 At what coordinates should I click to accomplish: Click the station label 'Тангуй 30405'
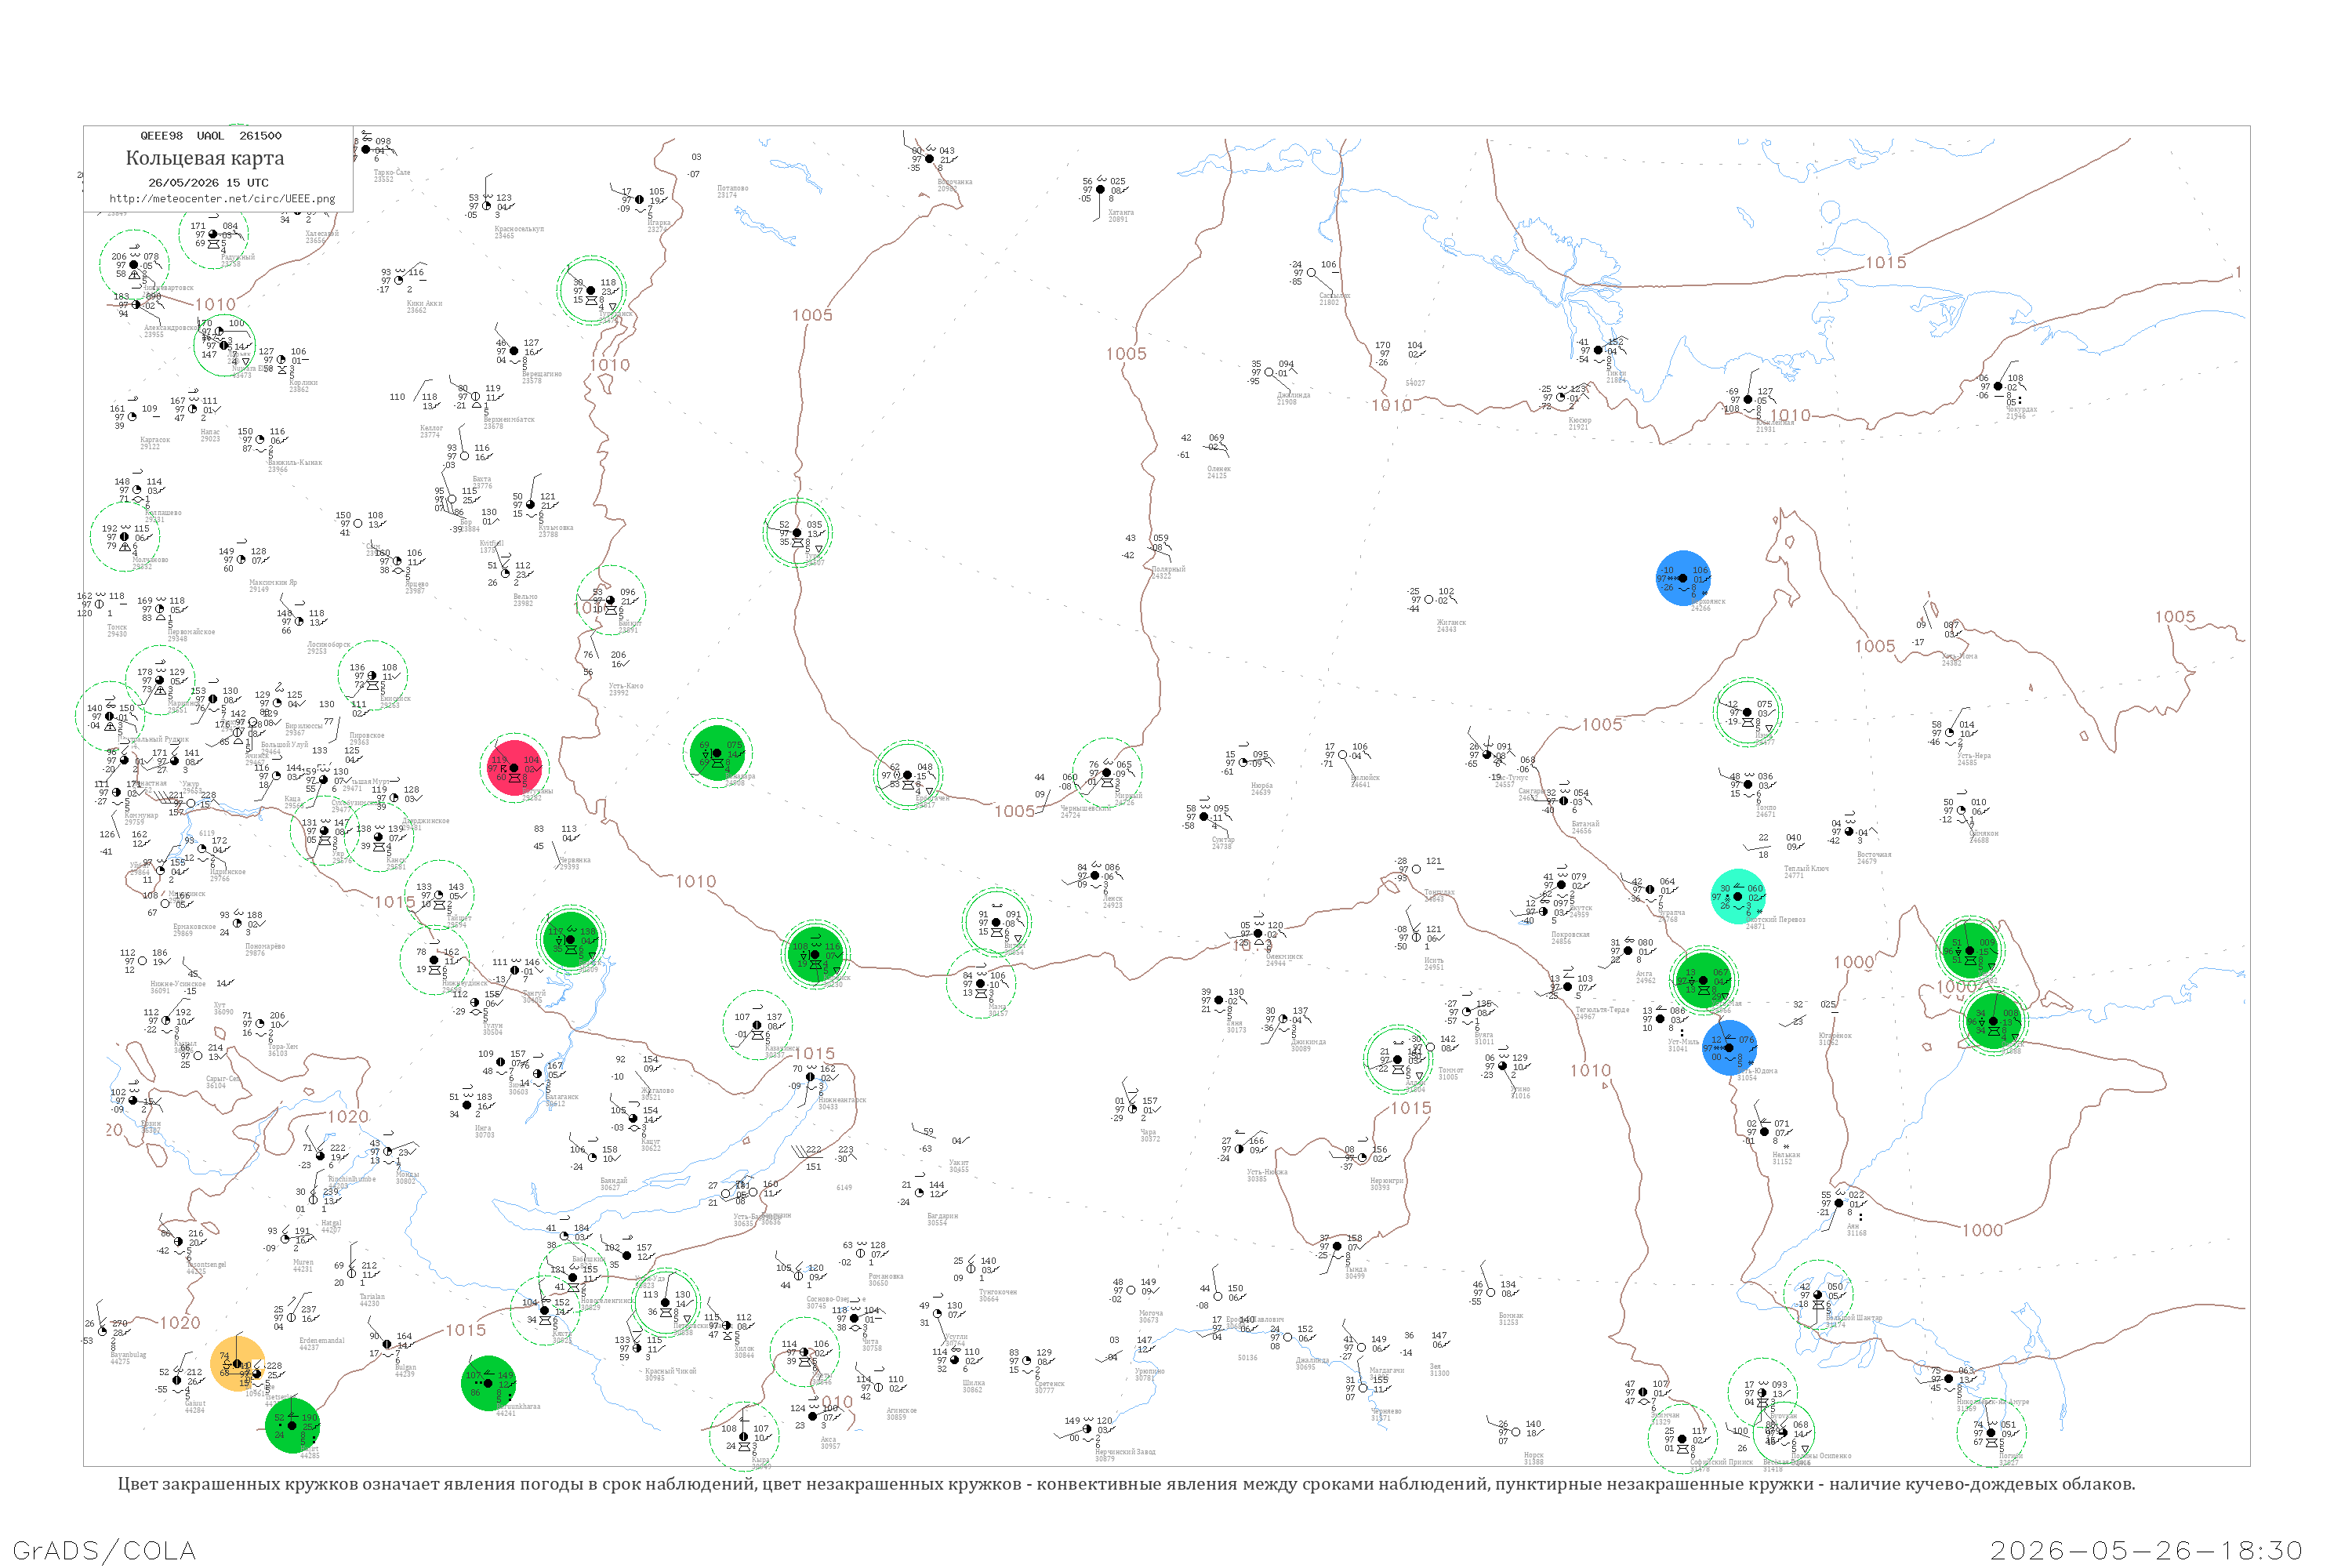[534, 997]
